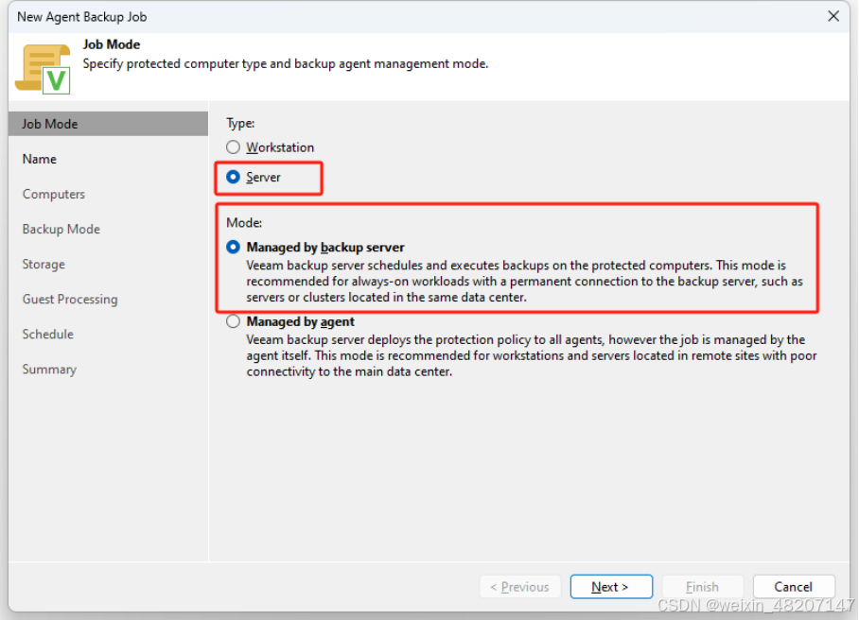Click the 'Veeam backup server schedules' description text
The height and width of the screenshot is (620, 859).
tap(524, 282)
